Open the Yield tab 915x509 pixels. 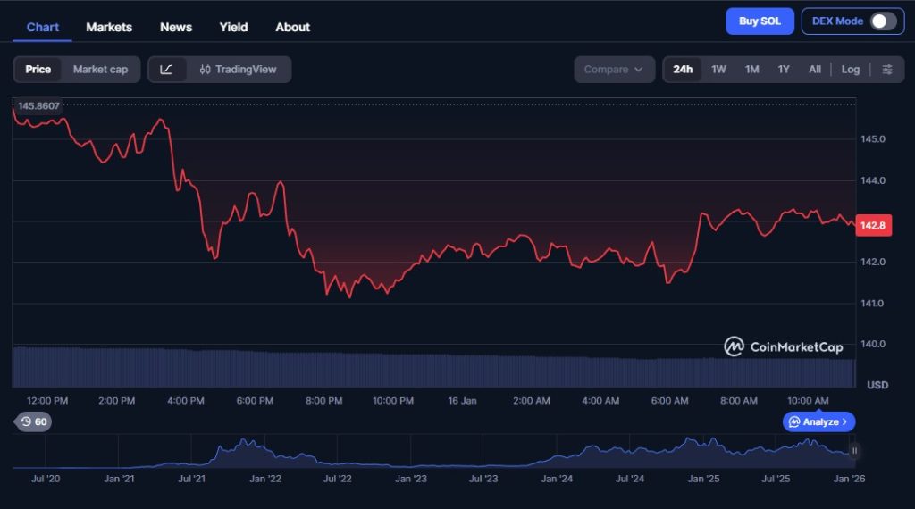[233, 27]
